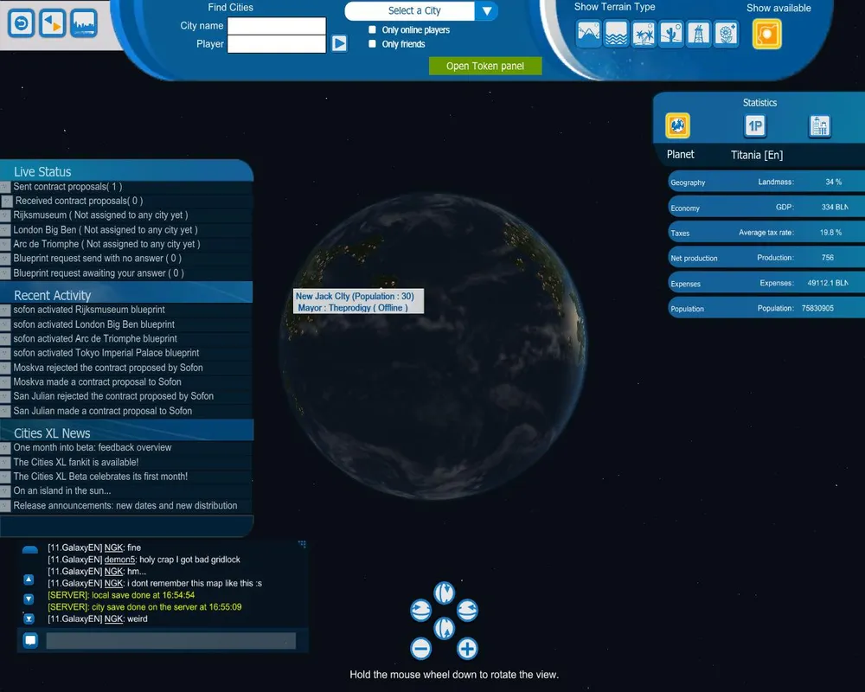Click the Open Token panel button
Image resolution: width=865 pixels, height=692 pixels.
[x=485, y=67]
